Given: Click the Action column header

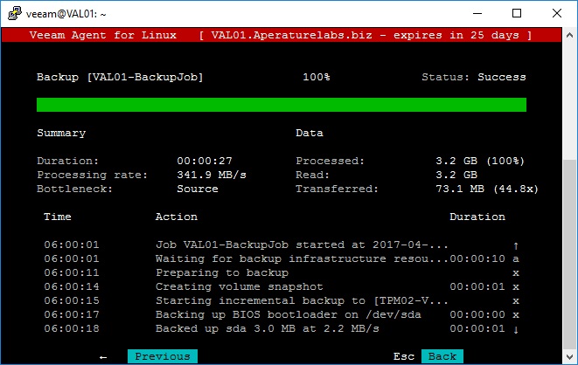Looking at the screenshot, I should point(176,217).
